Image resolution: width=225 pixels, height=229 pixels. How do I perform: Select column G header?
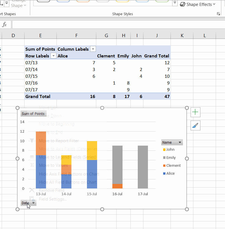pyautogui.click(x=106, y=35)
